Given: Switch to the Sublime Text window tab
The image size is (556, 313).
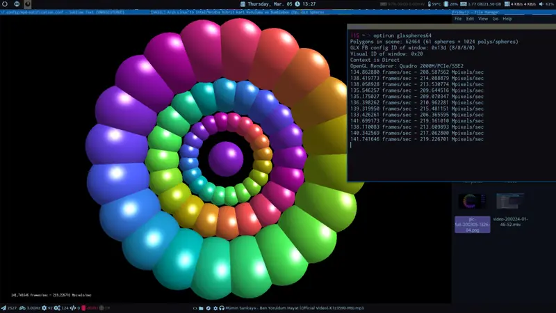Looking at the screenshot, I should 63,12.
